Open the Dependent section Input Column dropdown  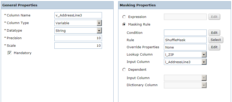(x=204, y=78)
